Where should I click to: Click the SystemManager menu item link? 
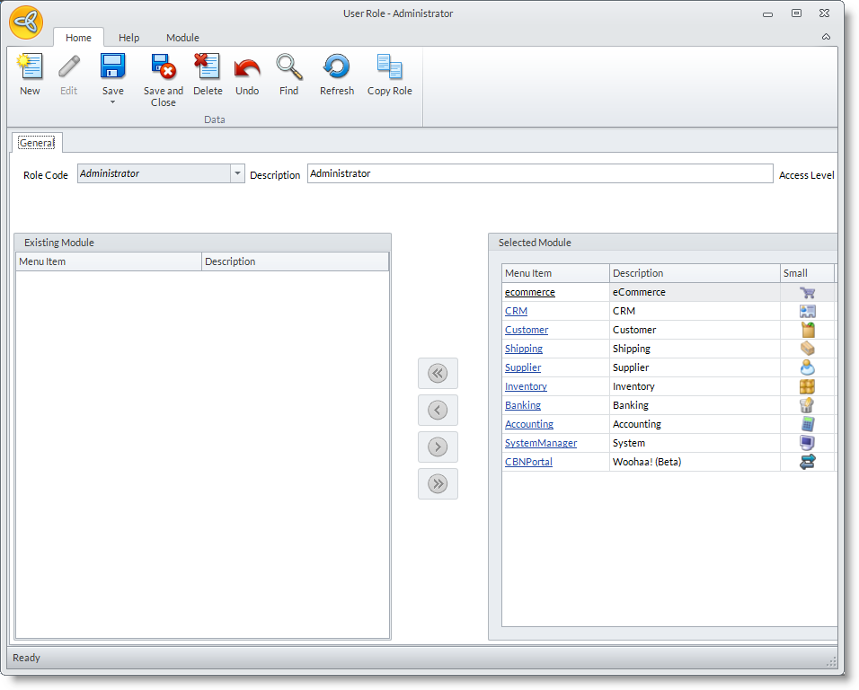[x=540, y=443]
